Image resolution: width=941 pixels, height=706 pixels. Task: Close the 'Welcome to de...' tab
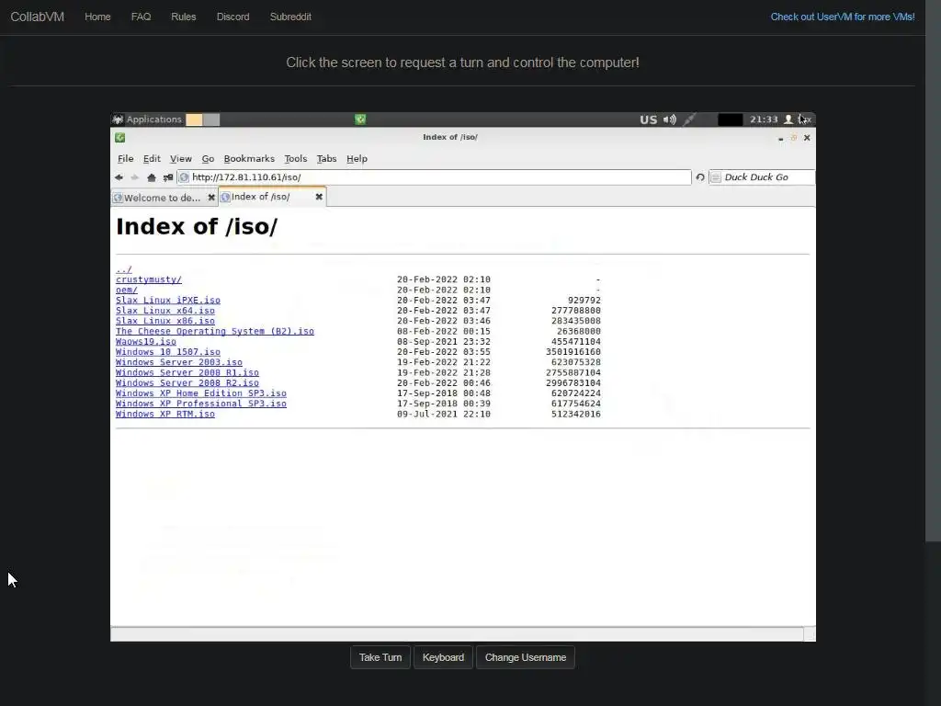coord(211,198)
